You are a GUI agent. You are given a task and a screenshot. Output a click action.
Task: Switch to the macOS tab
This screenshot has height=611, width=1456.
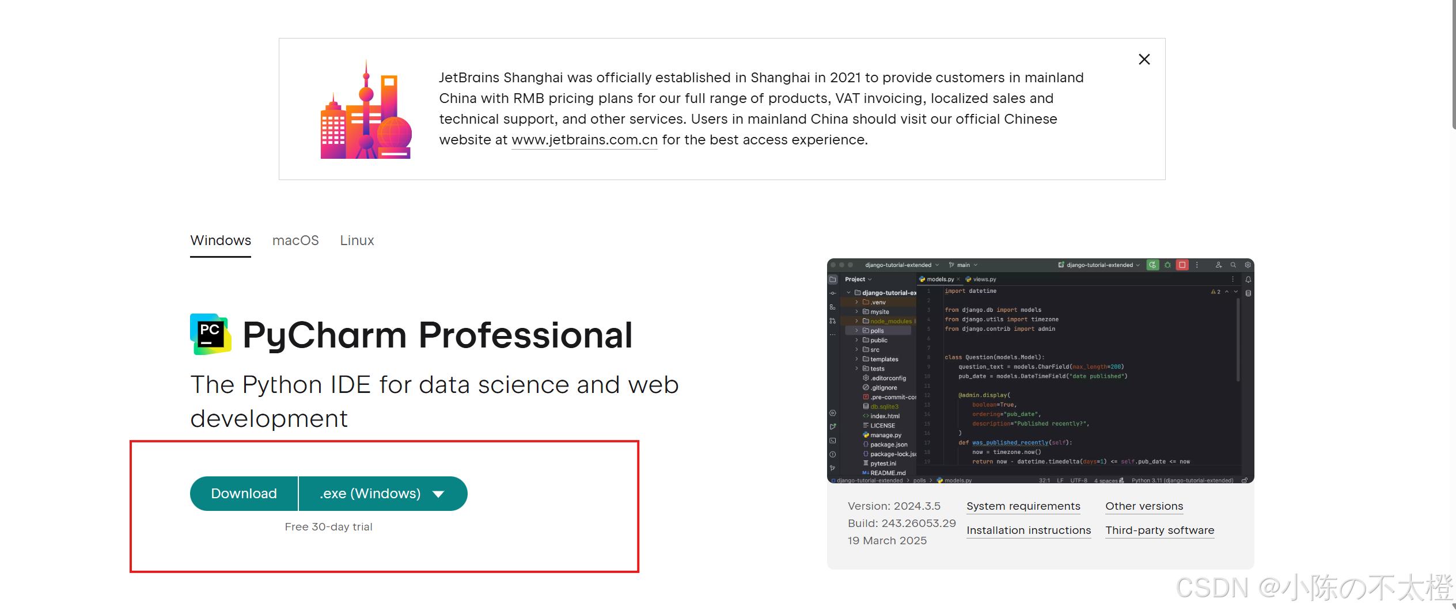click(x=295, y=240)
